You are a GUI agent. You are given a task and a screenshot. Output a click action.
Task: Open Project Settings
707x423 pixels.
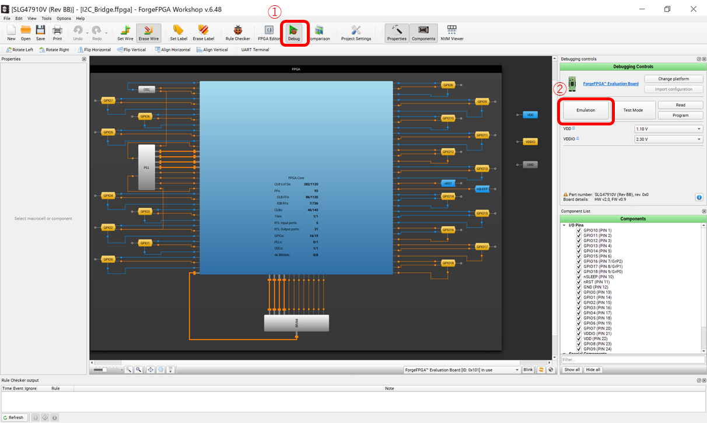(356, 33)
